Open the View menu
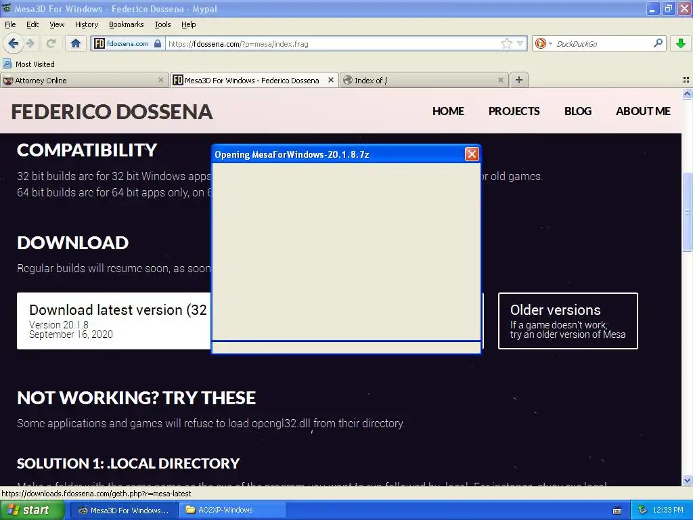Image resolution: width=693 pixels, height=520 pixels. [x=57, y=24]
